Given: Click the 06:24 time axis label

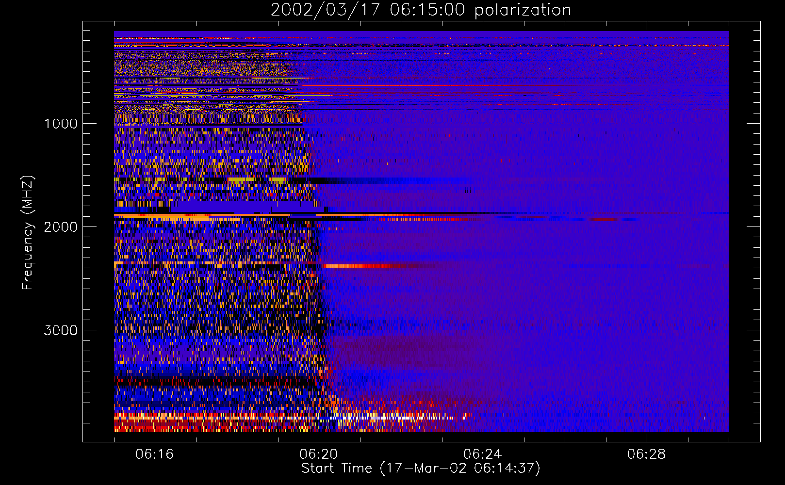Looking at the screenshot, I should (x=483, y=454).
